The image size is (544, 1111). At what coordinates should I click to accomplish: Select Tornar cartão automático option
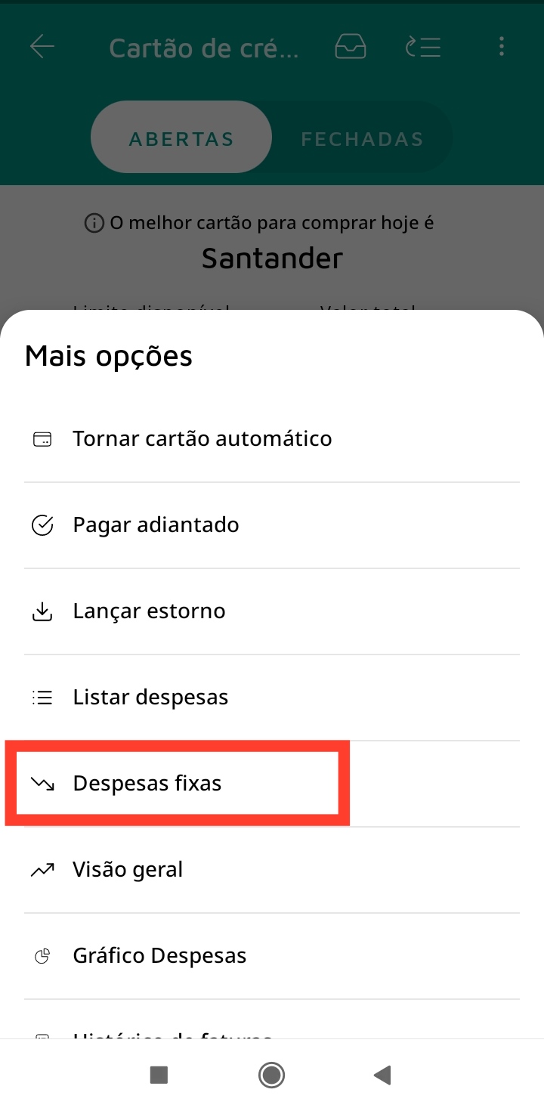[x=202, y=439]
